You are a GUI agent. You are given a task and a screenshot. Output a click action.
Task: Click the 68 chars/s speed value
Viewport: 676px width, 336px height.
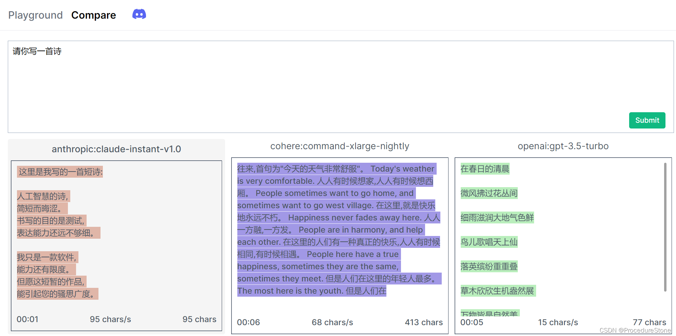332,322
